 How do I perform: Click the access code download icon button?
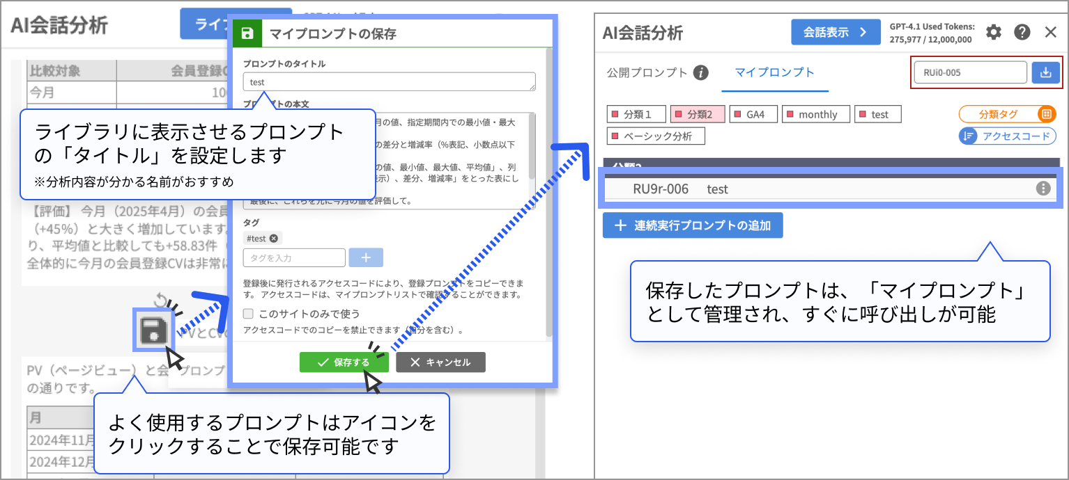click(1045, 72)
